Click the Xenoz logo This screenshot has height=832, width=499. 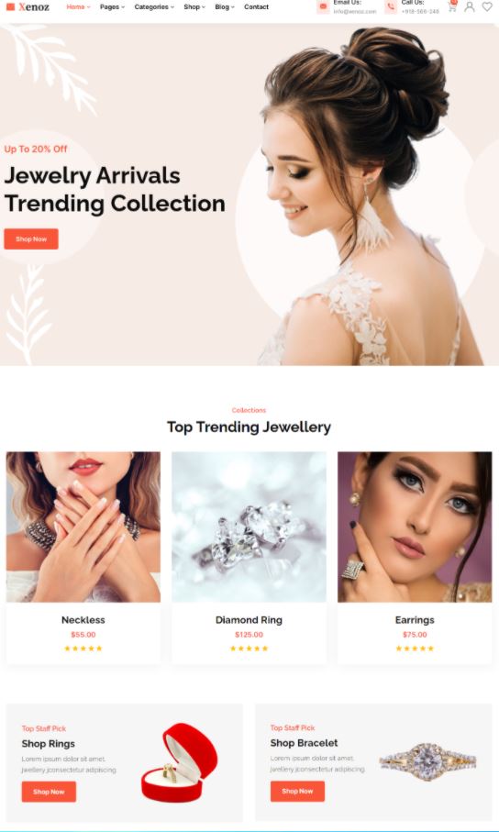(x=28, y=7)
